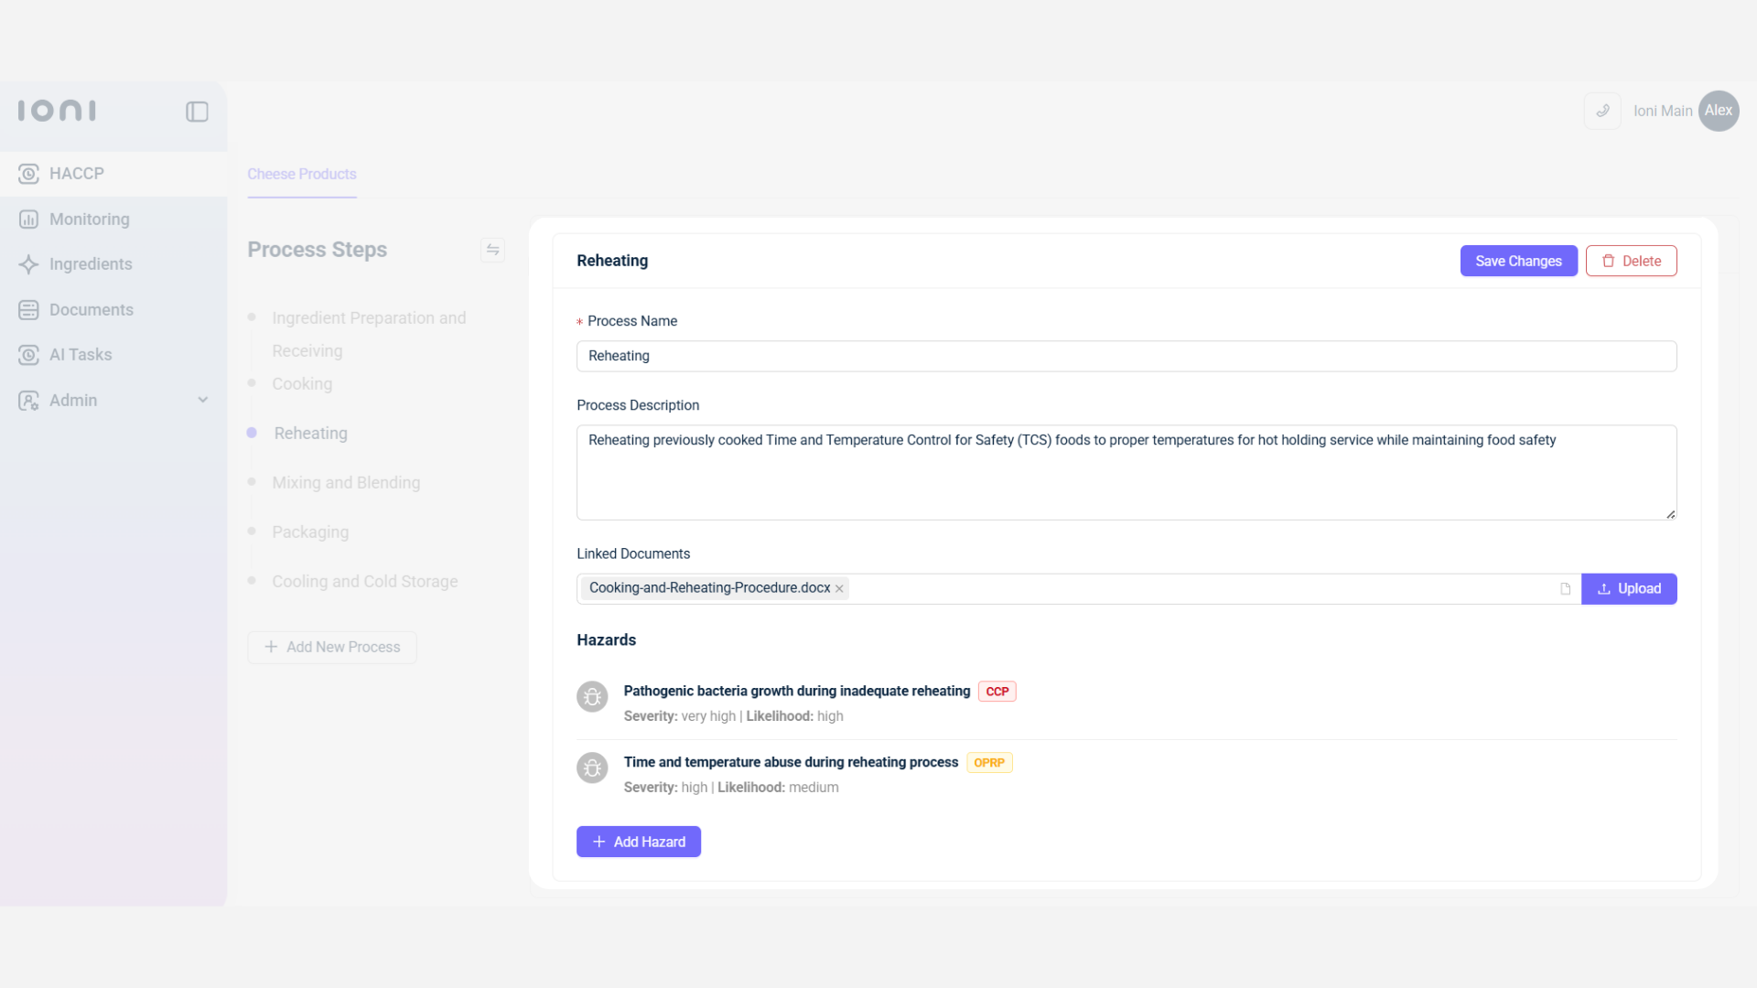This screenshot has width=1757, height=988.
Task: Switch to the Cheese Products tab
Action: point(301,174)
